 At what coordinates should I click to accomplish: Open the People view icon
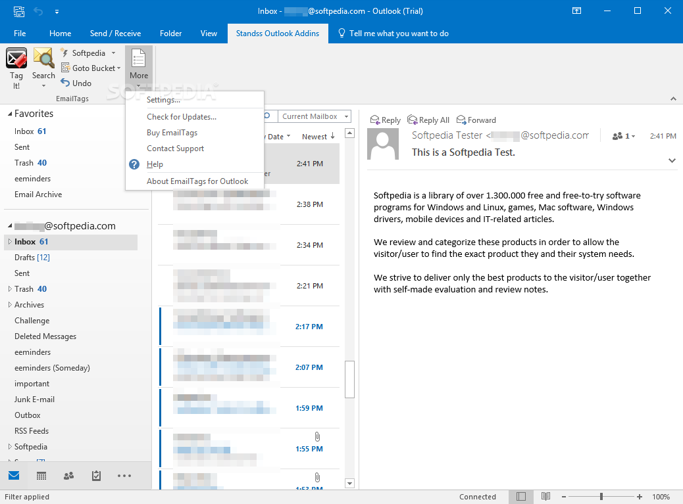(69, 476)
